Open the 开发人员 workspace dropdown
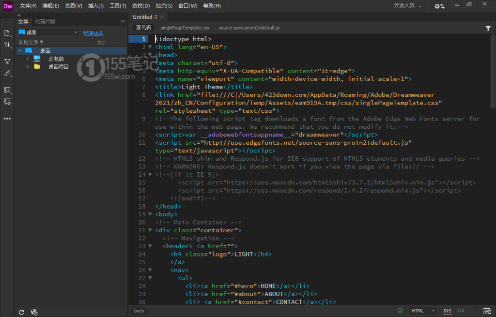The image size is (496, 317). click(x=408, y=6)
